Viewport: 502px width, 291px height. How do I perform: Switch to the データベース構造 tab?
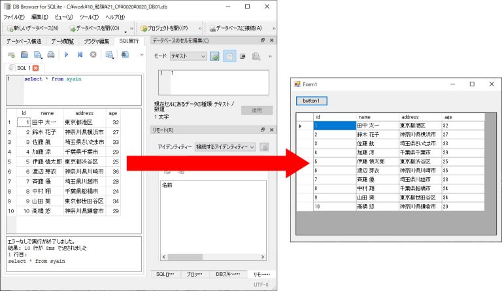pos(24,41)
